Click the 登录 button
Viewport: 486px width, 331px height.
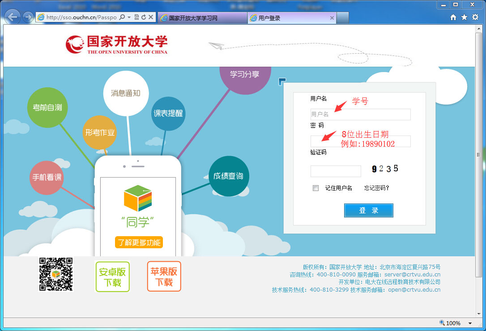coord(368,210)
